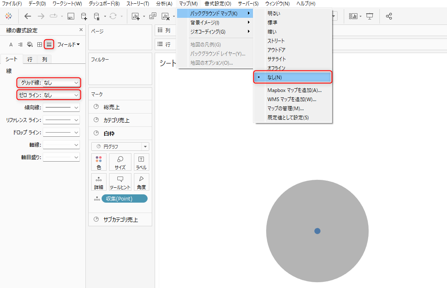Open Presentation mode from the toolbar
447x288 pixels.
369,17
